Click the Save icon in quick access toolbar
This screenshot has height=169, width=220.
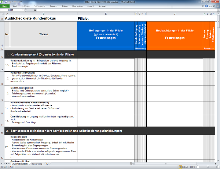pyautogui.click(x=6, y=2)
